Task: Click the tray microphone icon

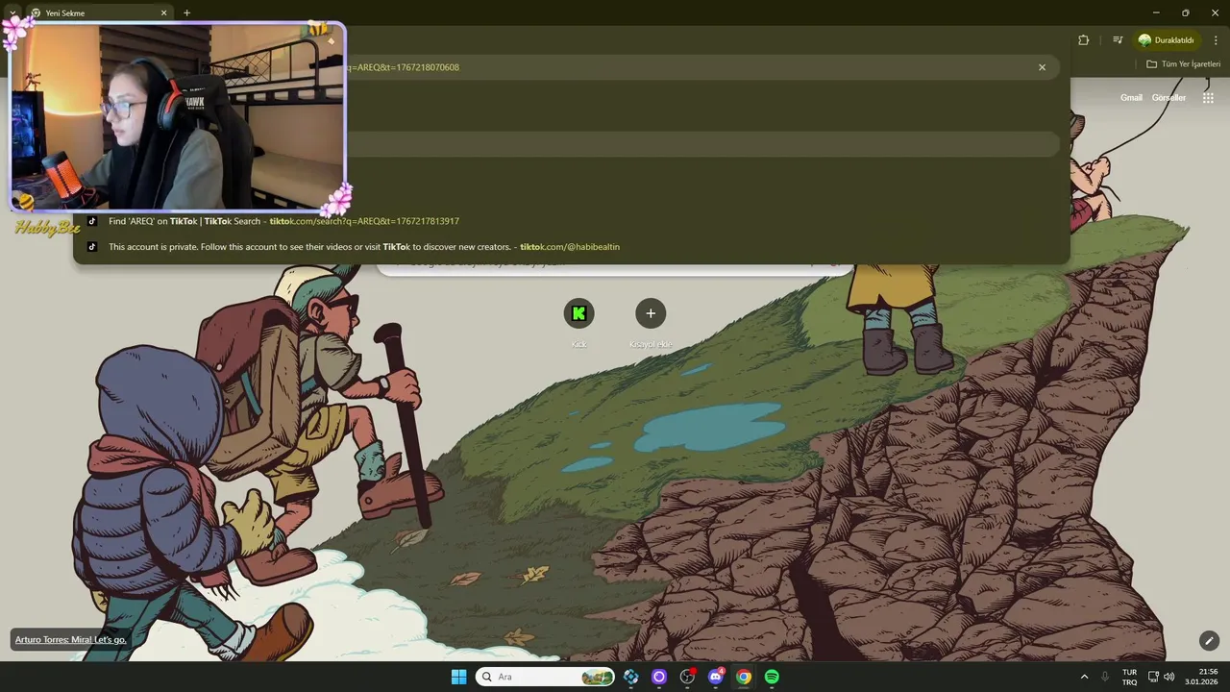Action: coord(1105,677)
